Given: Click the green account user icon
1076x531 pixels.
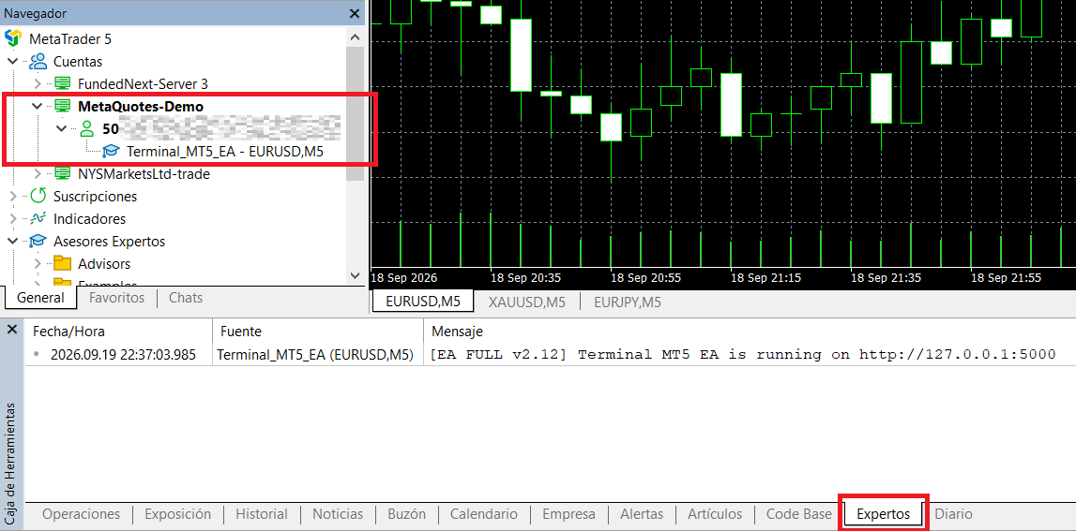Looking at the screenshot, I should click(x=86, y=128).
